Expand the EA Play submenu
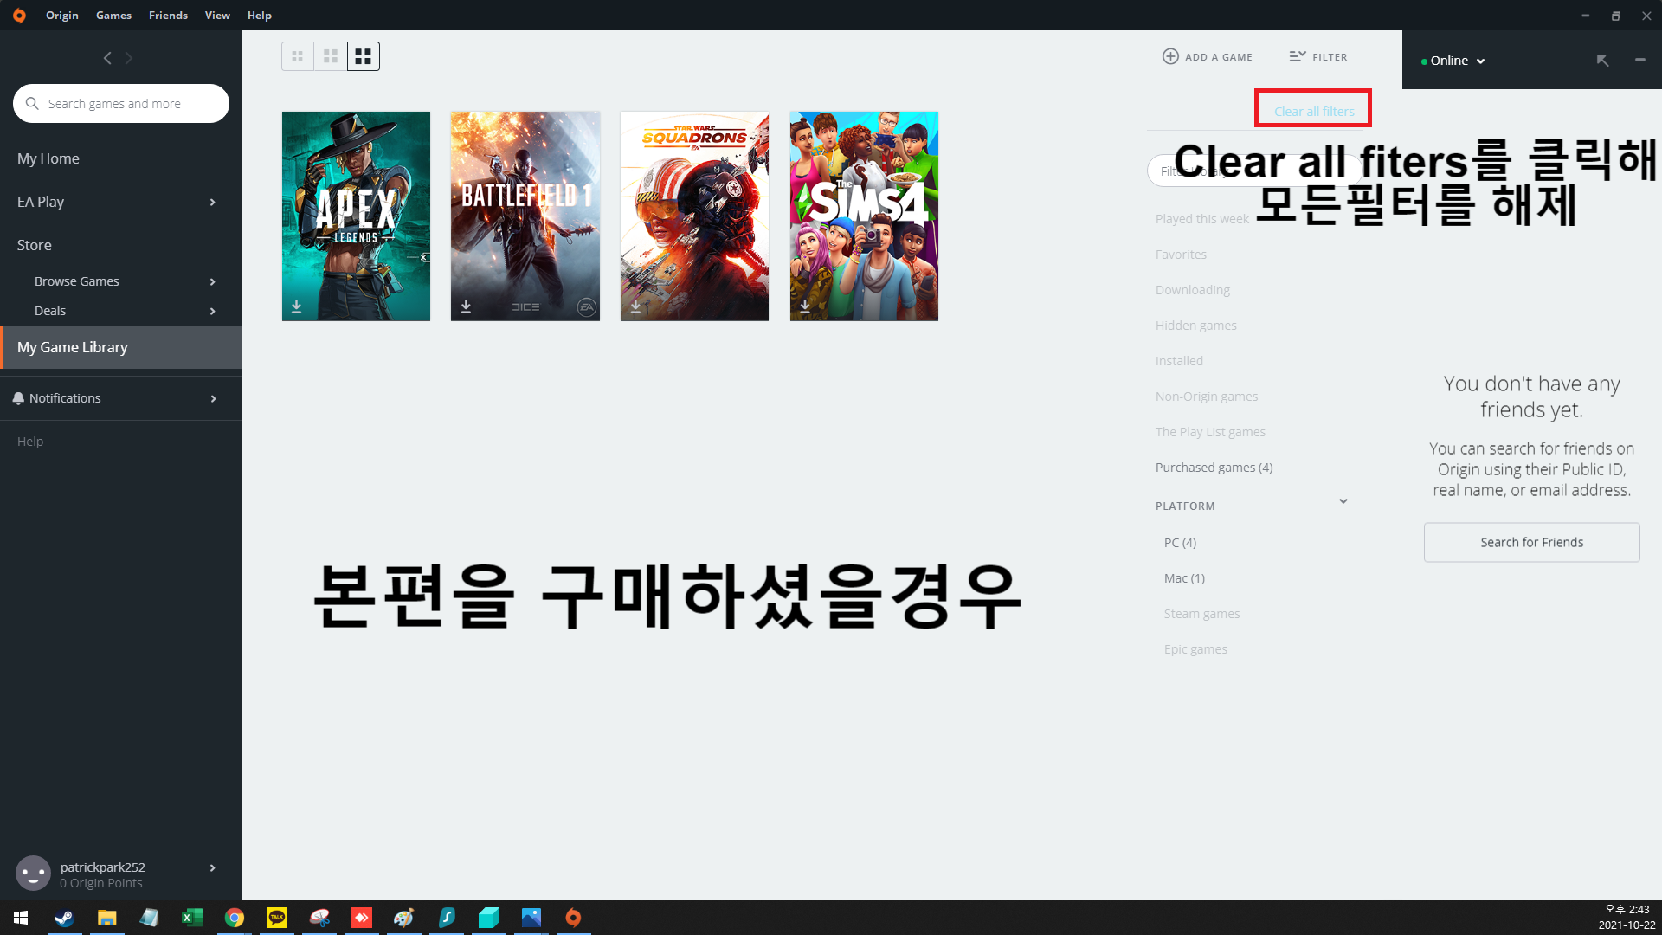The height and width of the screenshot is (935, 1662). [x=212, y=202]
